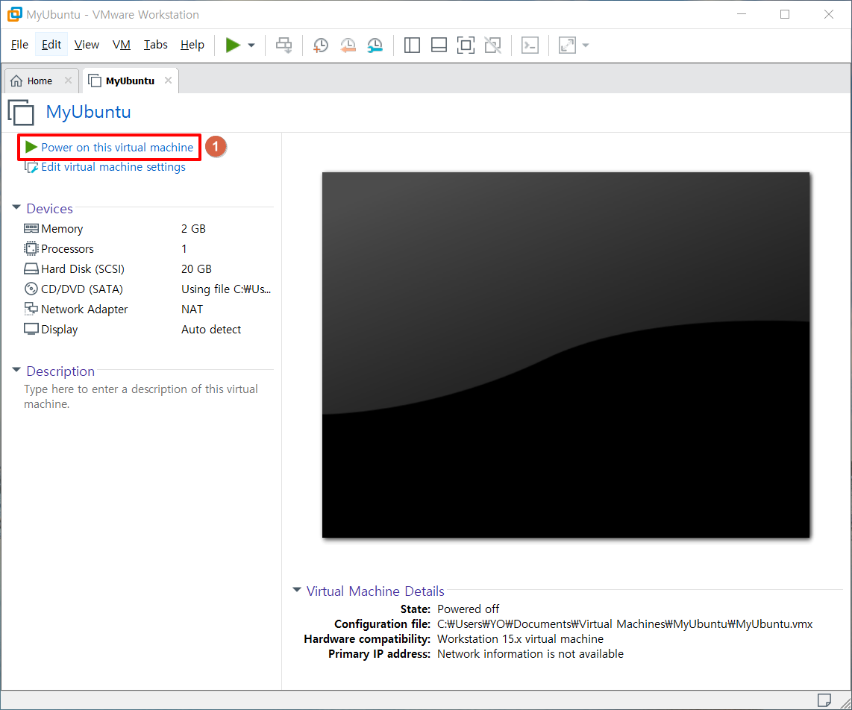
Task: Toggle the thumbnail bar icon
Action: click(439, 45)
